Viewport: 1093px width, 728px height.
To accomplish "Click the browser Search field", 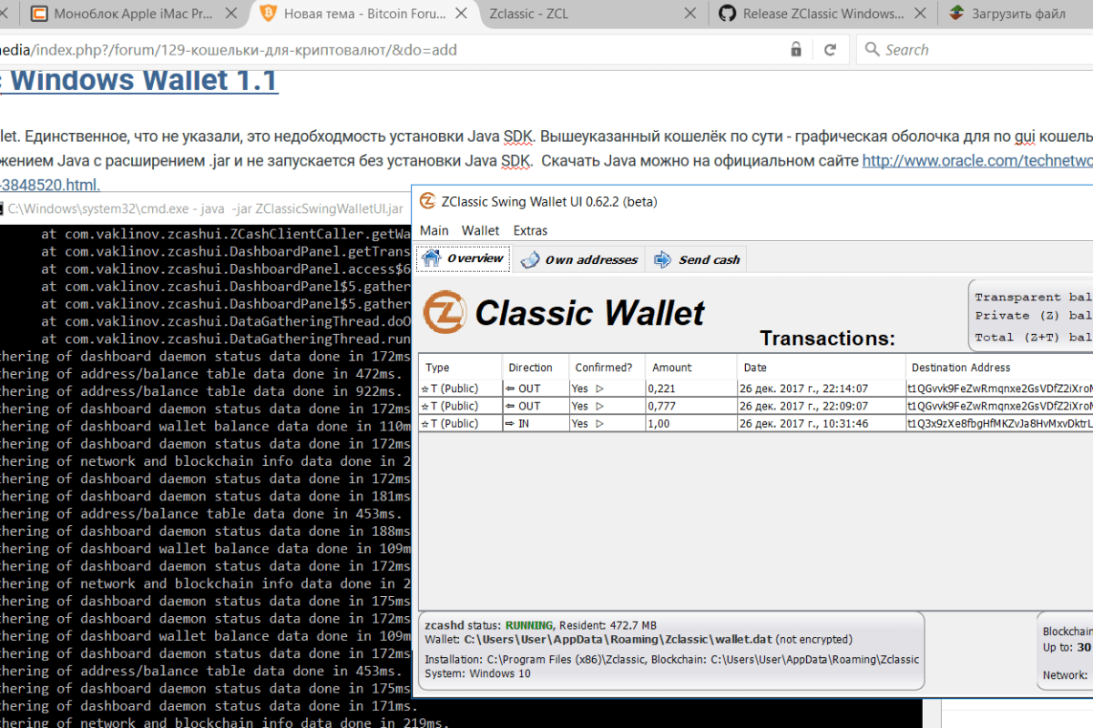I will [975, 49].
